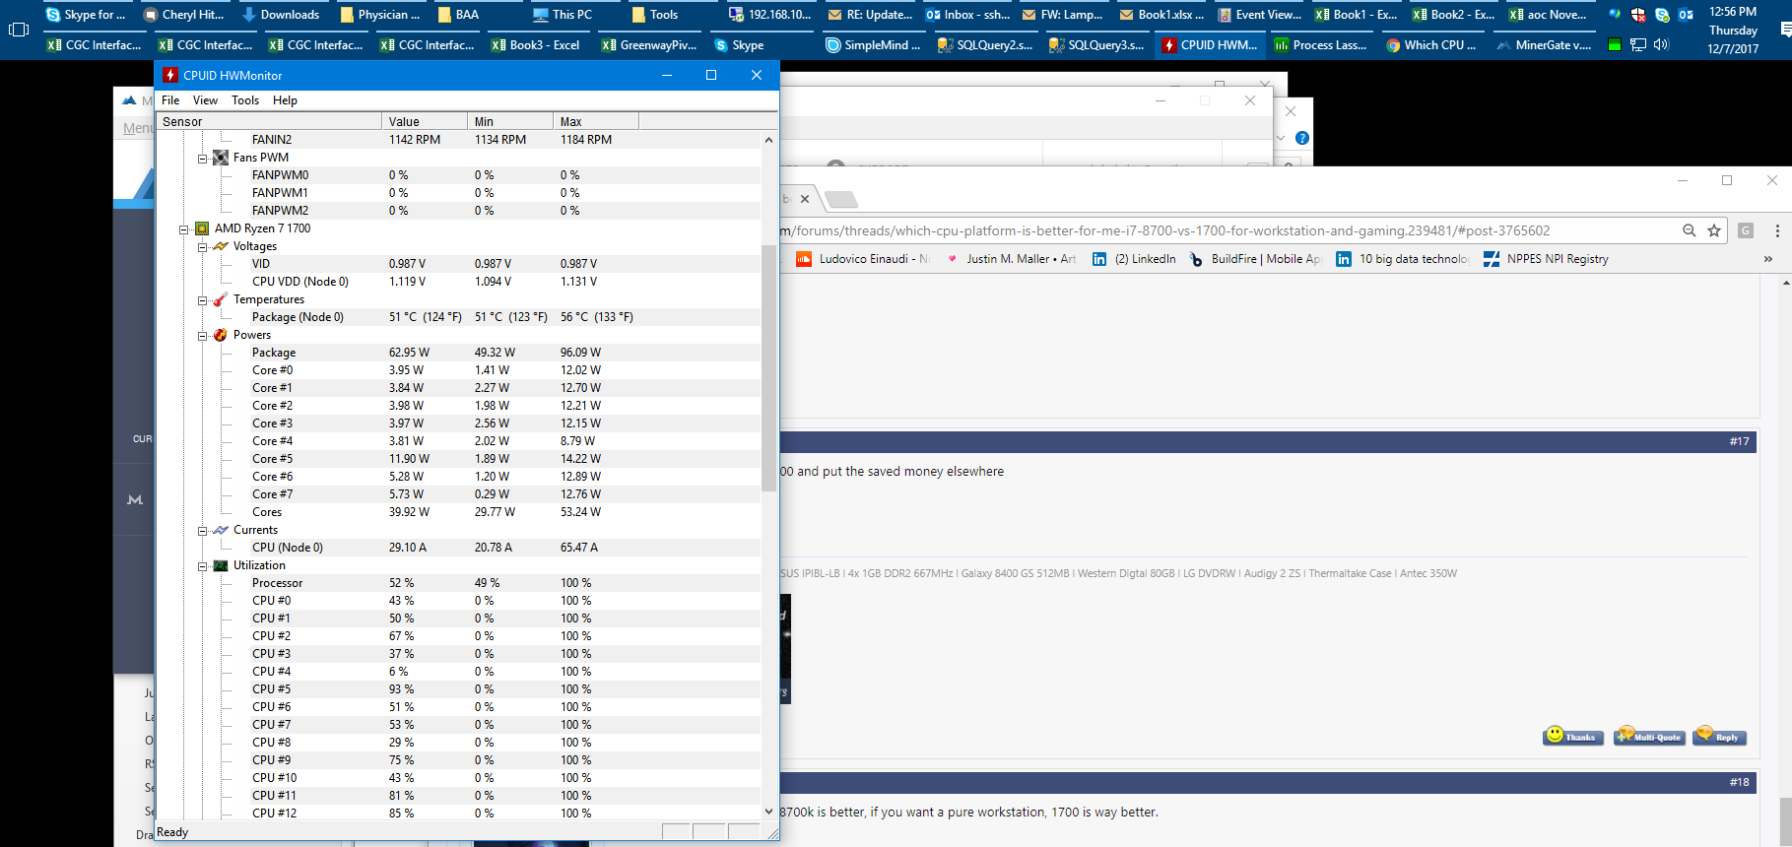The height and width of the screenshot is (847, 1792).
Task: Click the Reply button on post #17
Action: tap(1719, 737)
